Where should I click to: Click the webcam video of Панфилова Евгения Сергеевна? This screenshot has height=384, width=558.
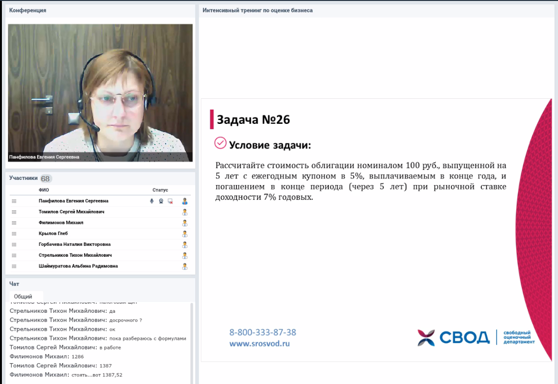(x=100, y=93)
